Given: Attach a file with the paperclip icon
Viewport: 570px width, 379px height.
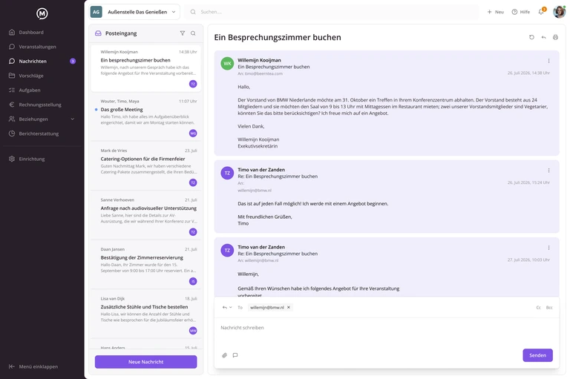Looking at the screenshot, I should click(224, 355).
